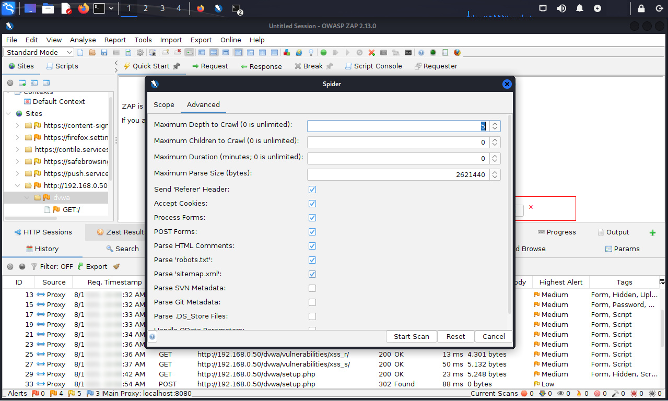Enable Parse SVN Metadata checkbox
The image size is (668, 401).
tap(312, 288)
